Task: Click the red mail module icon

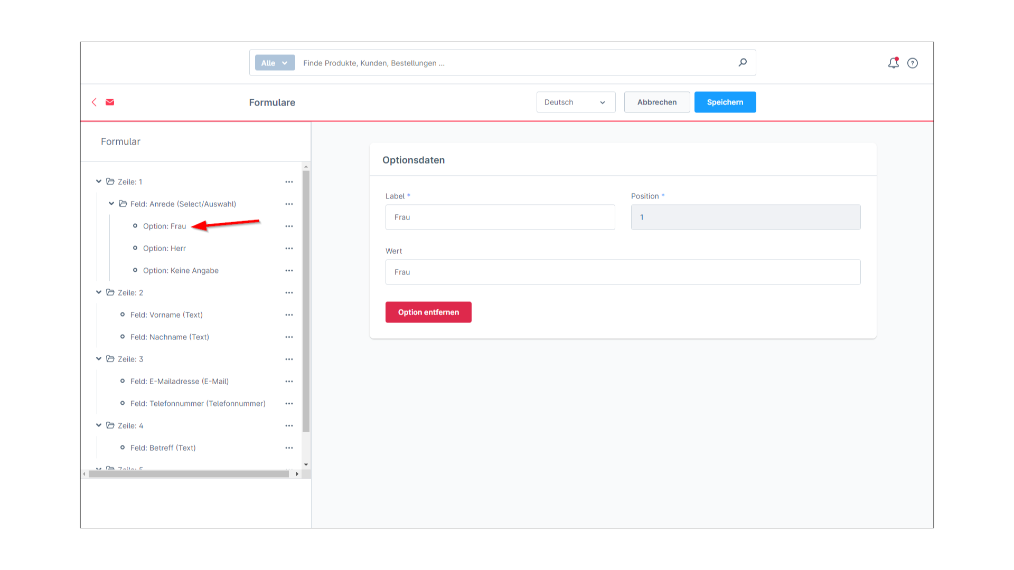Action: [x=110, y=102]
